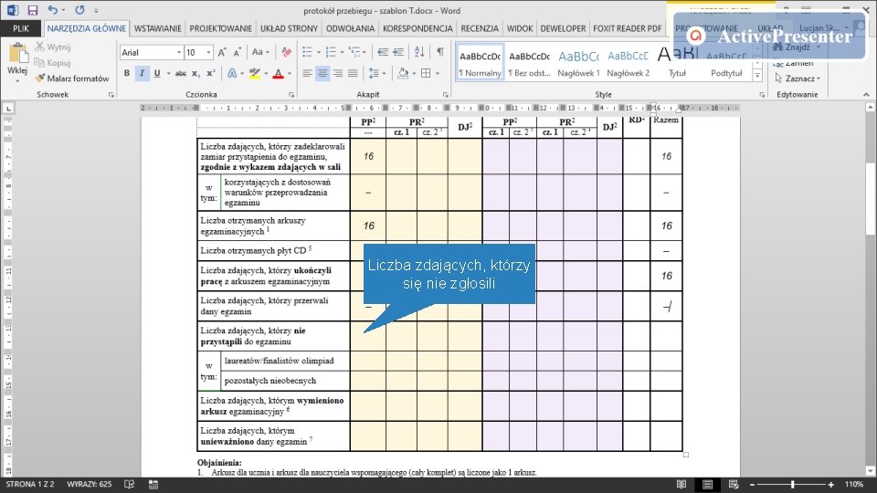Apply text effects icon
Screen dimensions: 877x493
pos(232,73)
